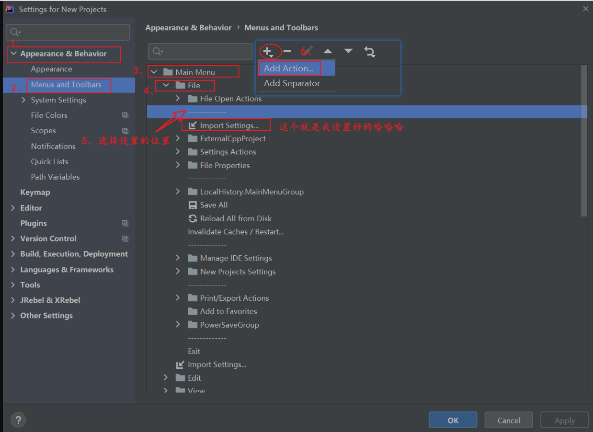Open the help question mark button

pyautogui.click(x=18, y=420)
